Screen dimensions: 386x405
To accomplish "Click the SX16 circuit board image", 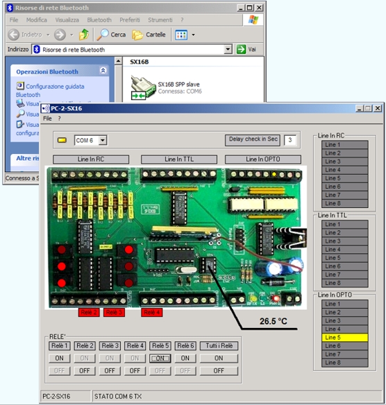I will [x=176, y=237].
